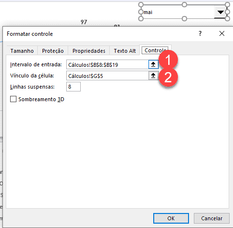Focus the Vínculo da célula field
Image resolution: width=233 pixels, height=228 pixels.
pos(107,76)
